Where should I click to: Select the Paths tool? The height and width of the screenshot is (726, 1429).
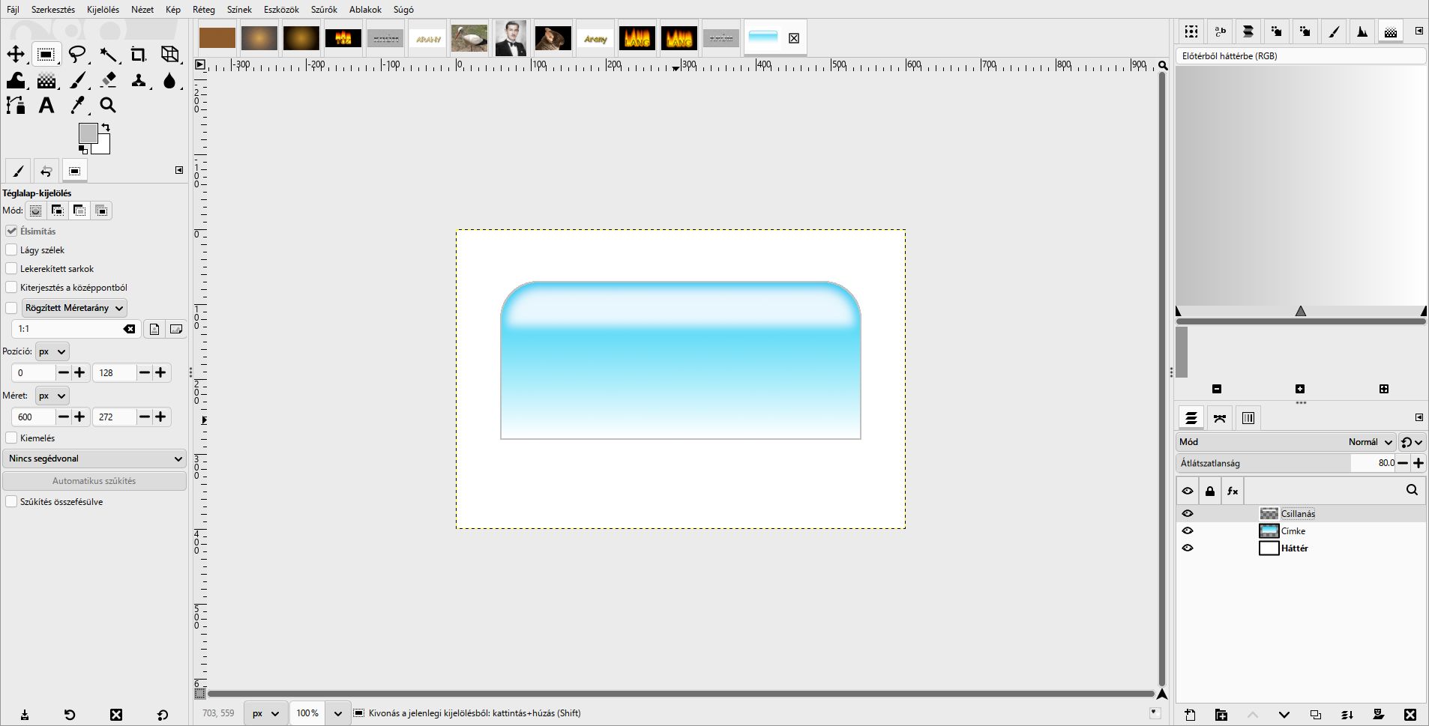tap(16, 106)
